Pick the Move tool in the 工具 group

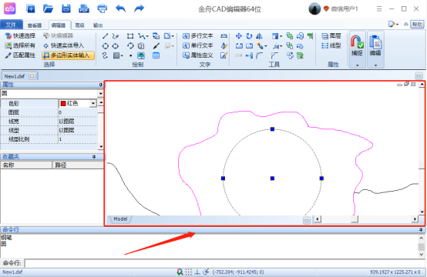(x=239, y=36)
